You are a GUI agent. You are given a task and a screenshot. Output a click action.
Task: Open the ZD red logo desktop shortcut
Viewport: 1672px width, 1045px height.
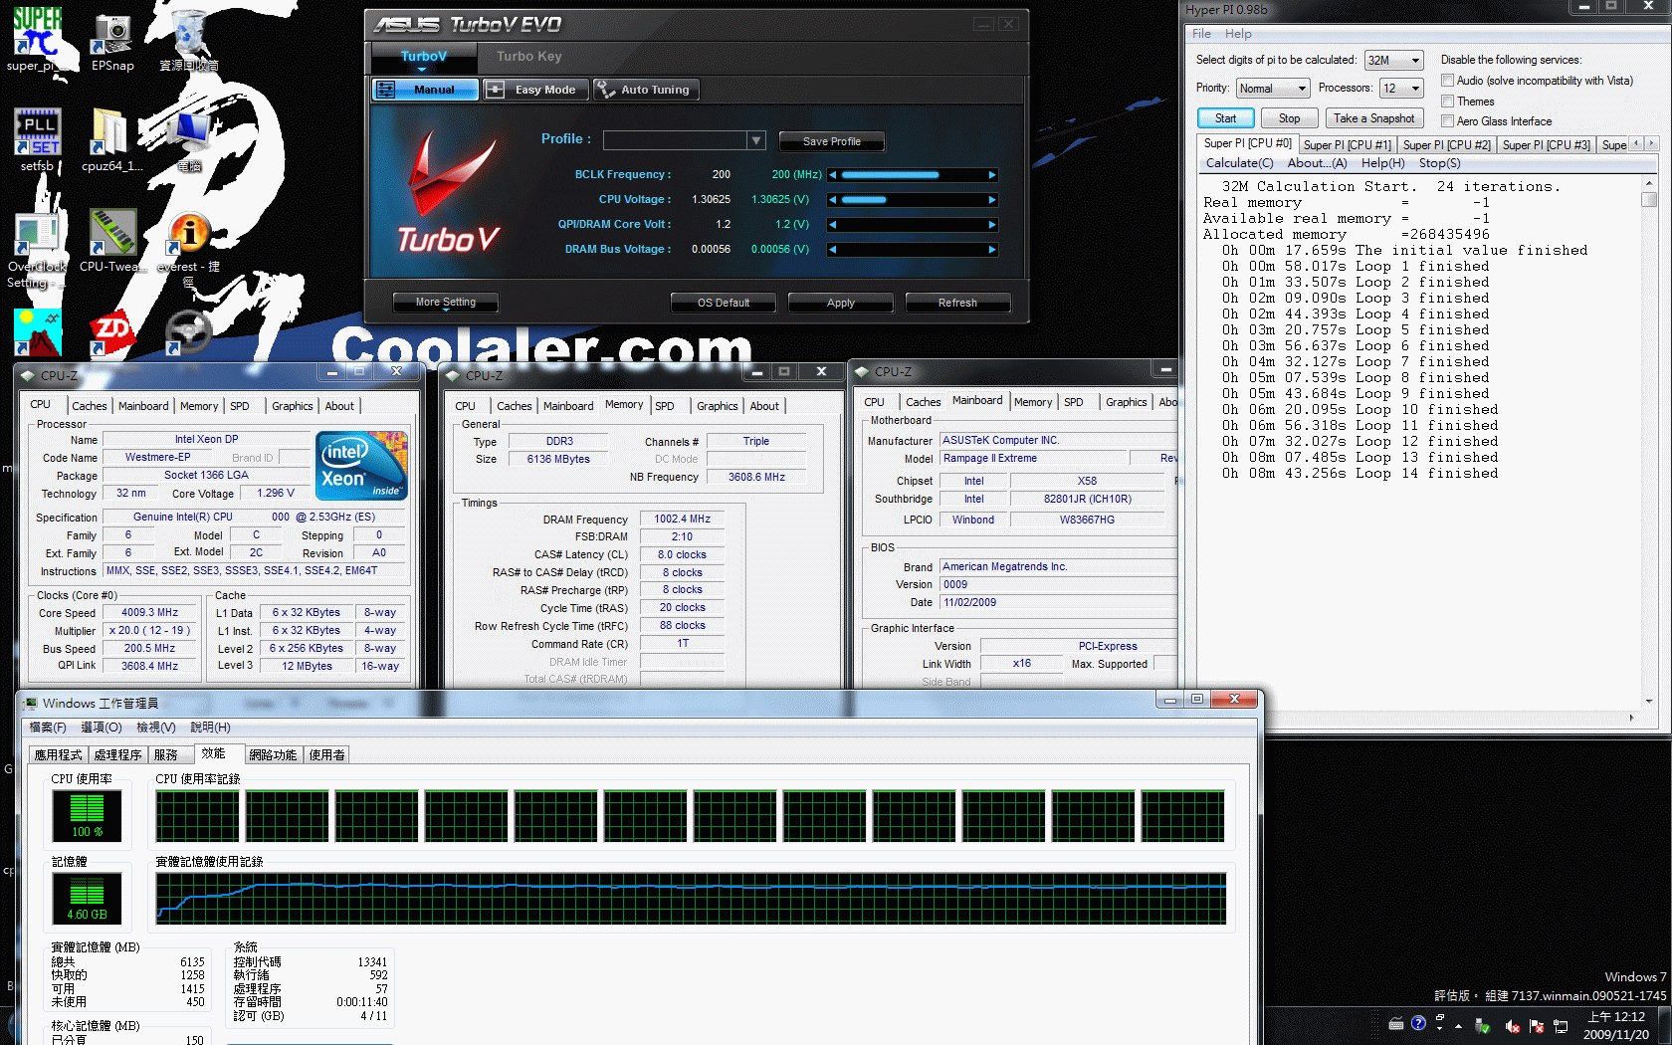click(x=111, y=333)
